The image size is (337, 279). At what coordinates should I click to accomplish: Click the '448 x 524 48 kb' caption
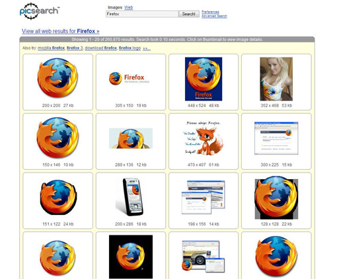pyautogui.click(x=204, y=106)
